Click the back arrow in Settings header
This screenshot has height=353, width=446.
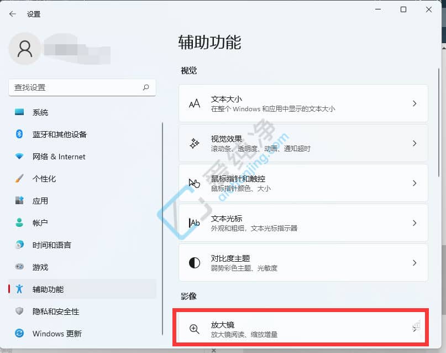click(13, 14)
